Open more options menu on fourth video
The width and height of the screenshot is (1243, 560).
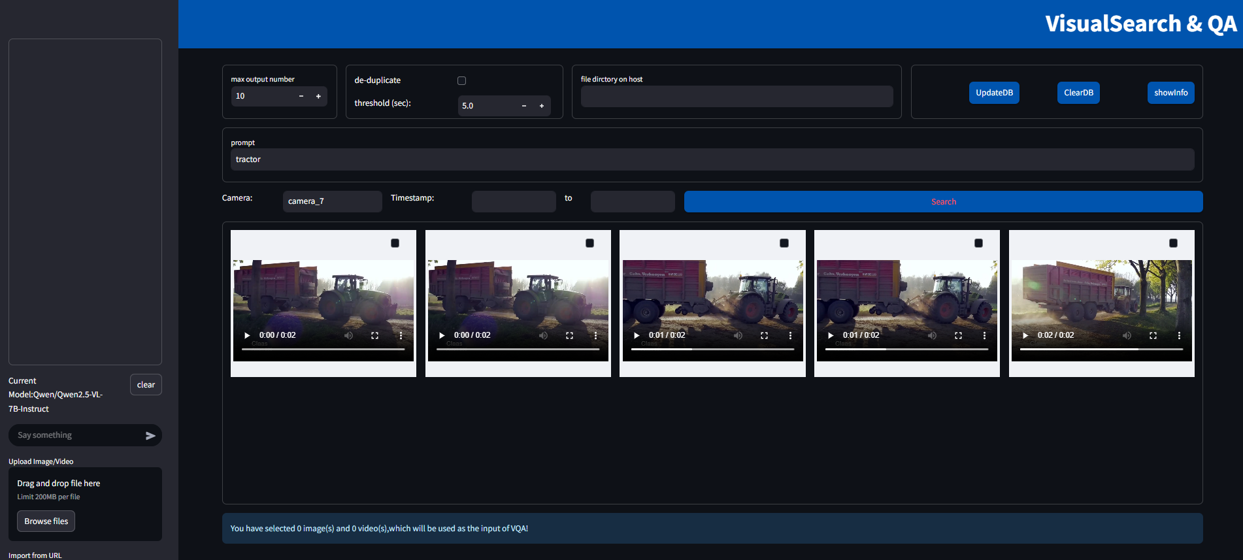coord(984,335)
